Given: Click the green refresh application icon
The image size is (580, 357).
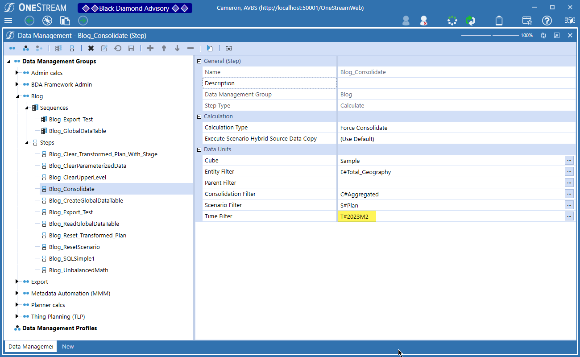Looking at the screenshot, I should [470, 21].
